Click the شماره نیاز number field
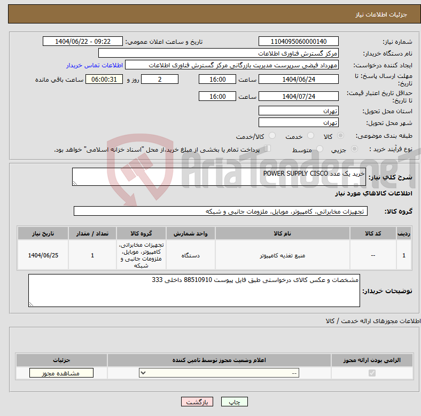421x416 pixels. (299, 41)
